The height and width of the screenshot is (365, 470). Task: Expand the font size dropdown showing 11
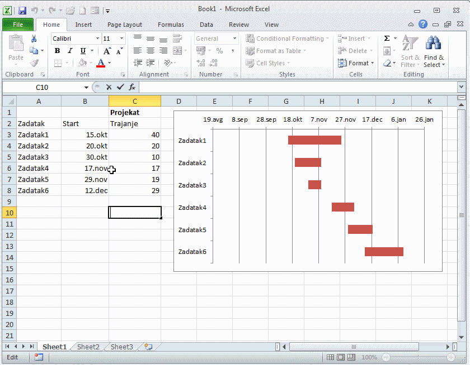122,39
